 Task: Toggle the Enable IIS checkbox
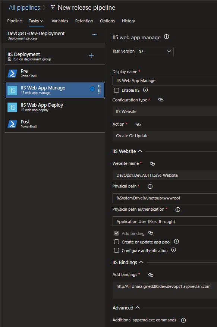(117, 90)
